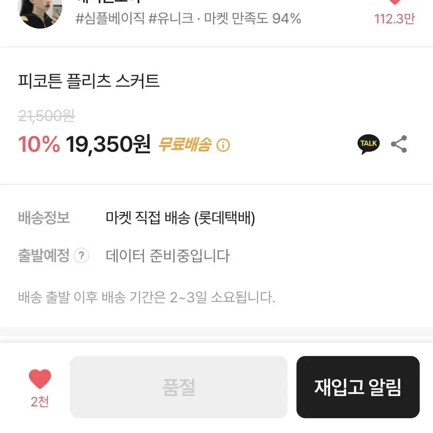
Task: Tap the 10% discount rate
Action: (39, 144)
